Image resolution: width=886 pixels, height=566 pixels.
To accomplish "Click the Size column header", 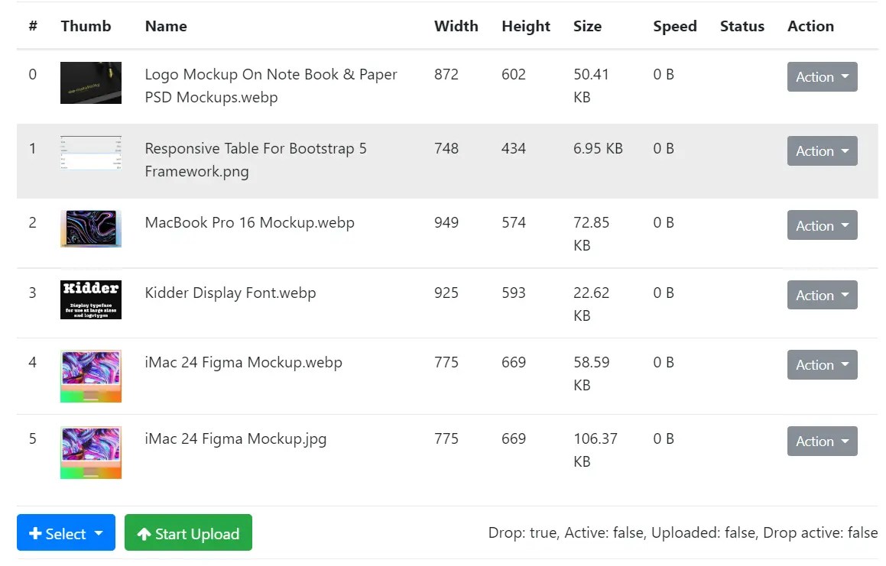I will pos(587,26).
